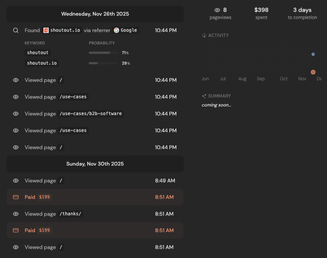Click the 'Sep' month label
327x258 pixels.
(x=261, y=79)
